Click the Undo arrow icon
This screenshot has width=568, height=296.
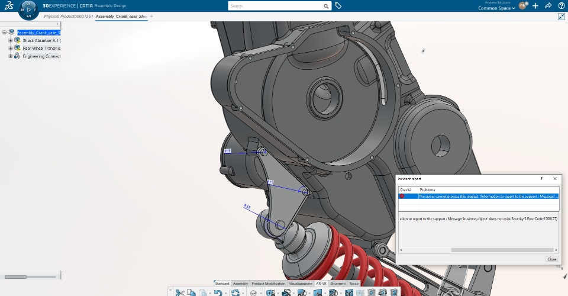point(218,292)
